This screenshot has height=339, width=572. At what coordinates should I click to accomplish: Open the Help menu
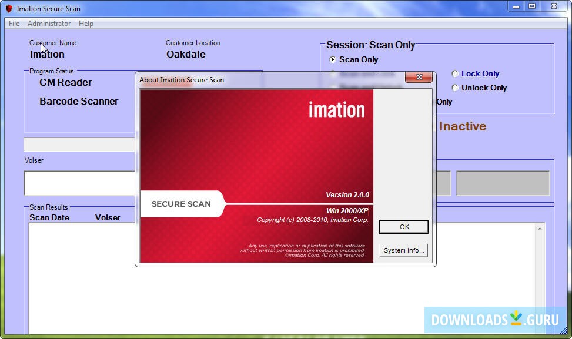tap(86, 24)
